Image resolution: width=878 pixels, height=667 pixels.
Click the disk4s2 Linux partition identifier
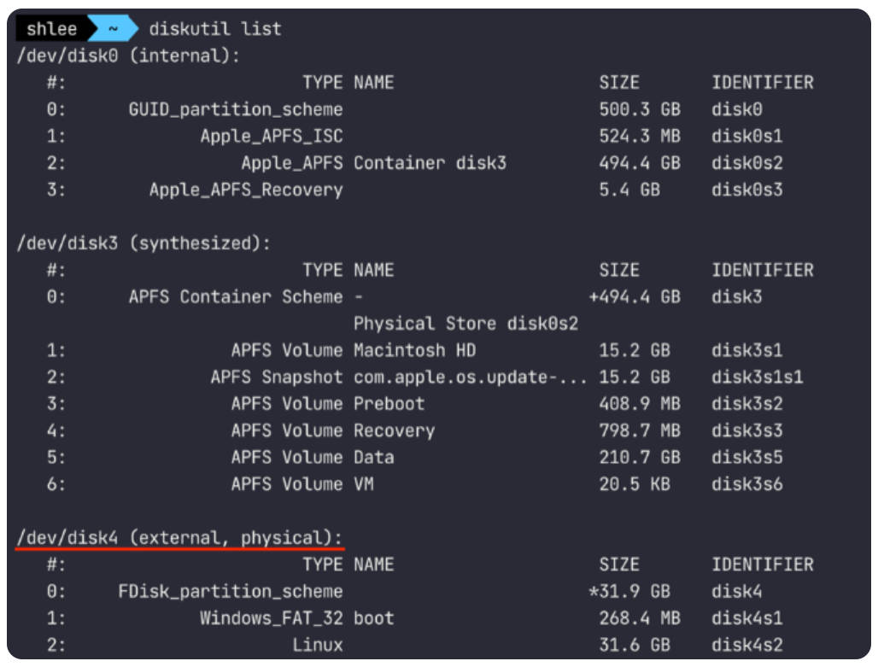tap(746, 645)
